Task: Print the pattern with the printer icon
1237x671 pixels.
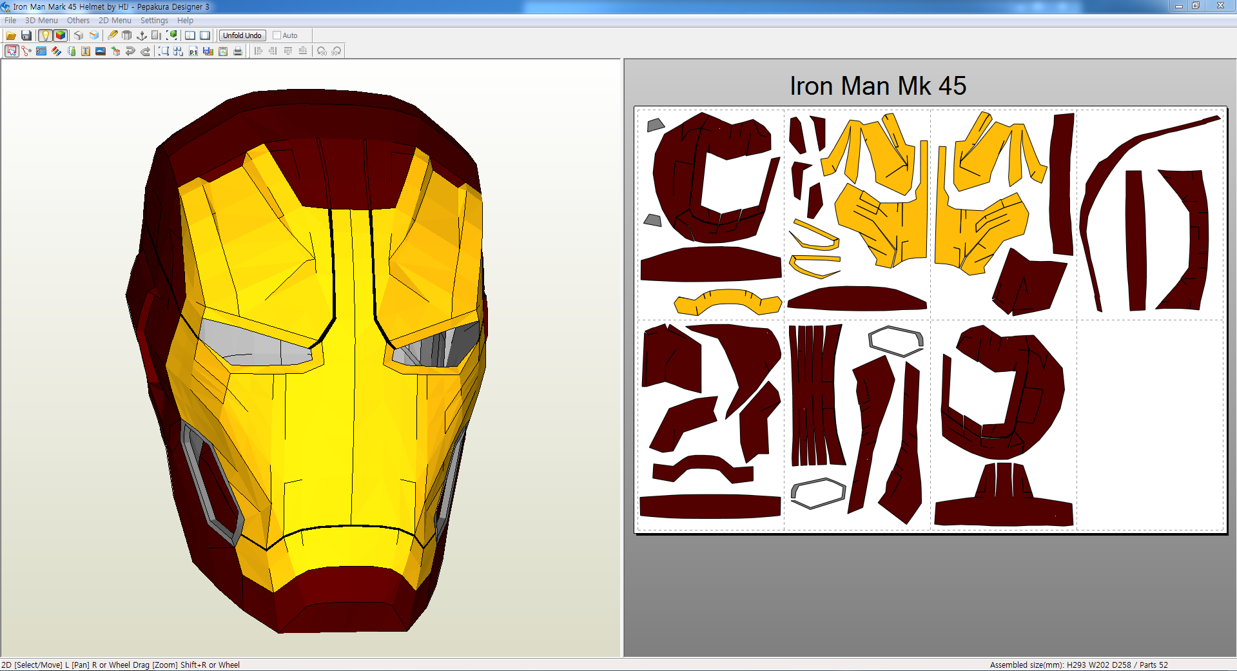Action: 238,51
